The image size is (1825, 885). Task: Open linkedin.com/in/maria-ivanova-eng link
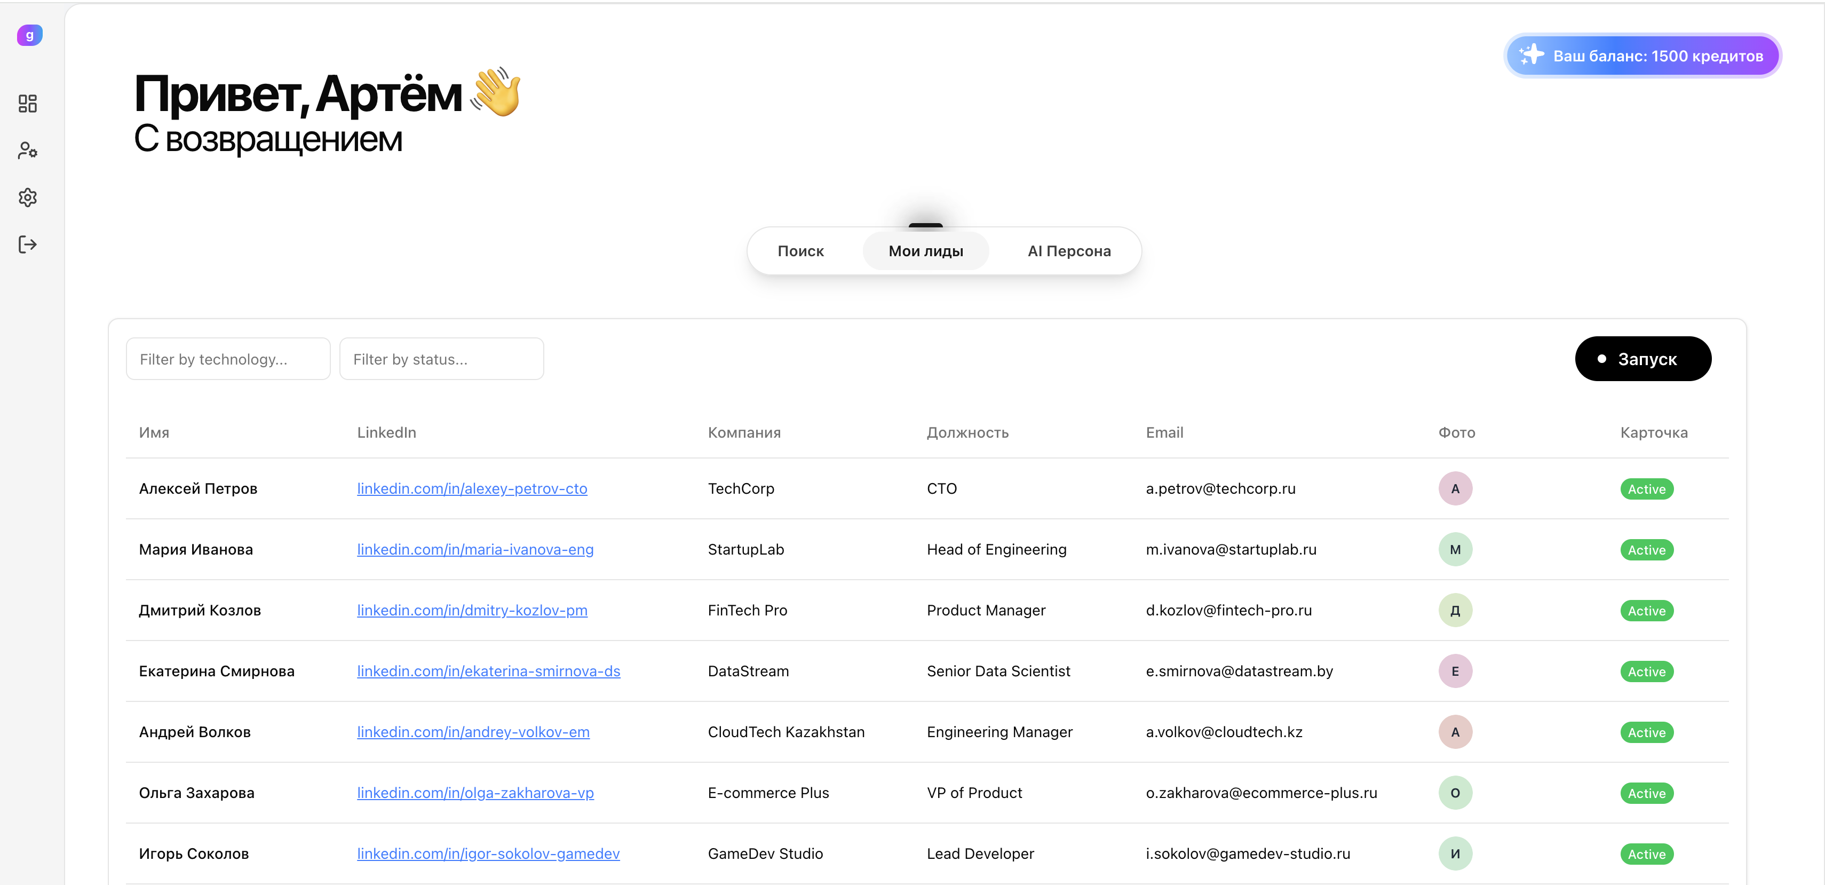point(475,550)
